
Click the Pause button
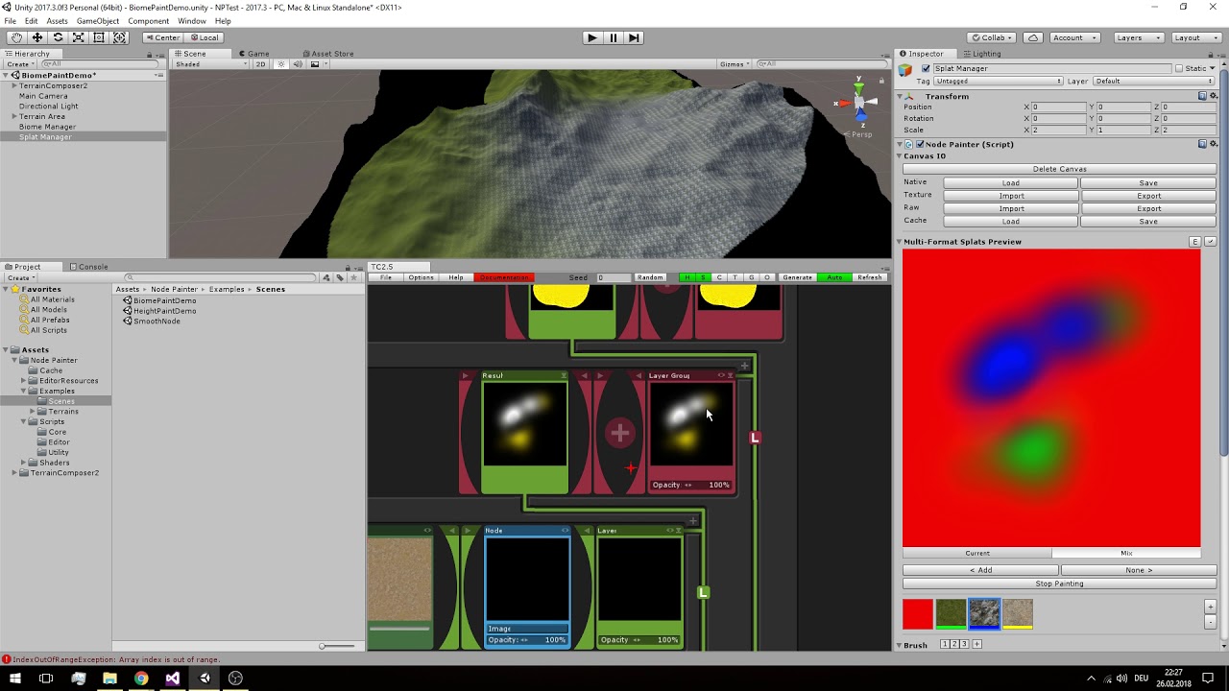click(613, 37)
